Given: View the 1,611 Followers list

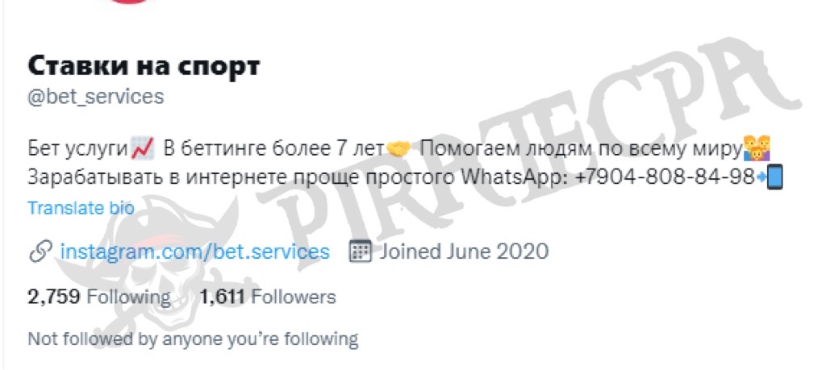Looking at the screenshot, I should [268, 297].
